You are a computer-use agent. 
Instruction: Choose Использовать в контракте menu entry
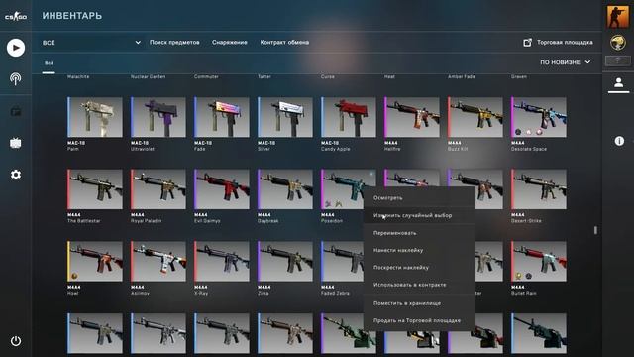coord(419,285)
